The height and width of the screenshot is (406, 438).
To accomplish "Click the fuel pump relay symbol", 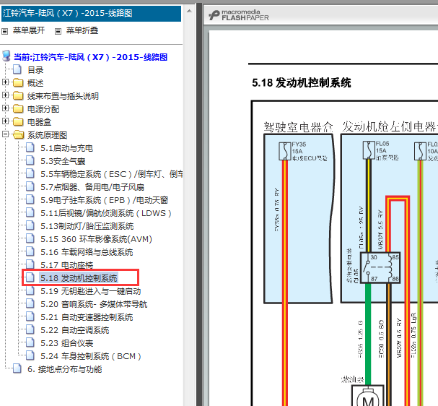I will [x=380, y=268].
